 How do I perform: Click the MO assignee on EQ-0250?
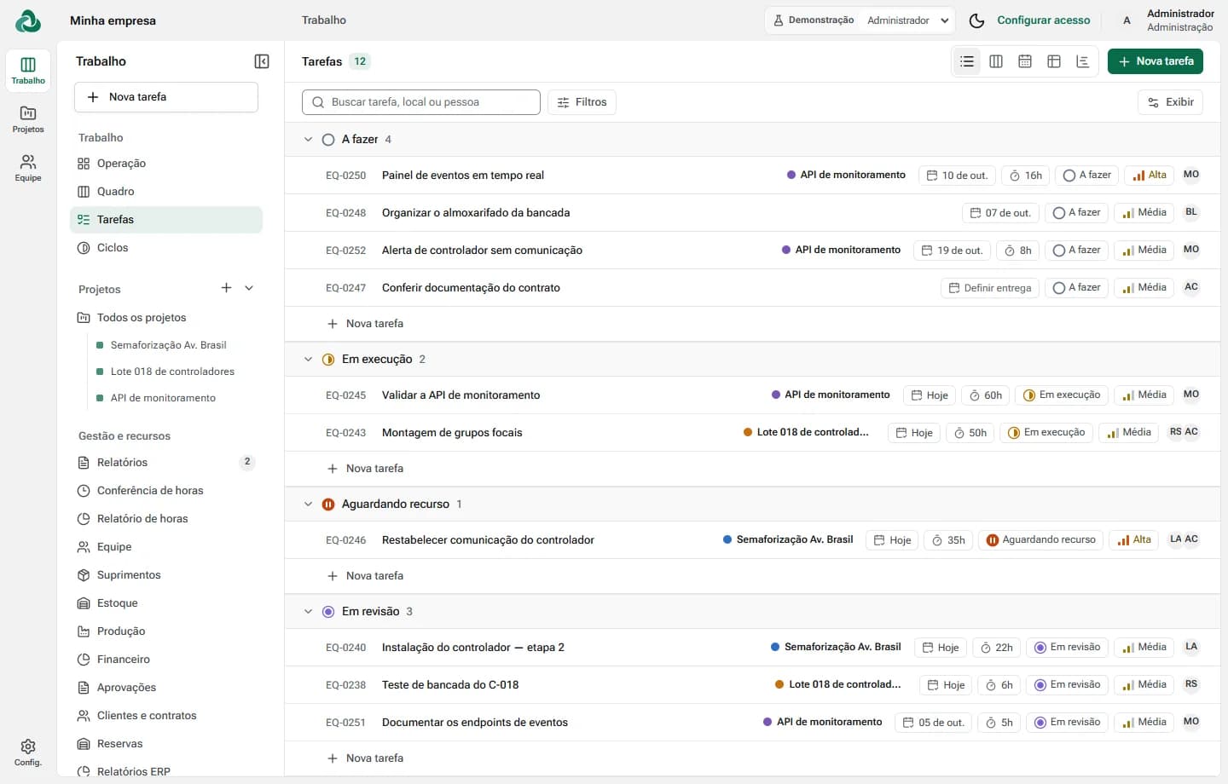(1191, 175)
